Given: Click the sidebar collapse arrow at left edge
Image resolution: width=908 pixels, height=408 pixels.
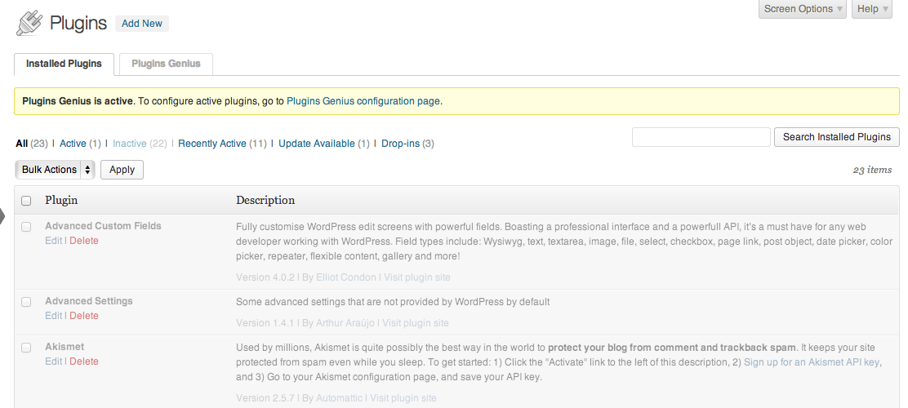Looking at the screenshot, I should pyautogui.click(x=3, y=217).
